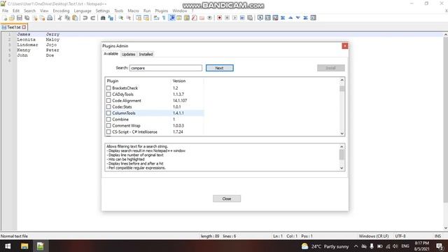
Task: Click the Zoom Out toolbar icon
Action: [129, 17]
